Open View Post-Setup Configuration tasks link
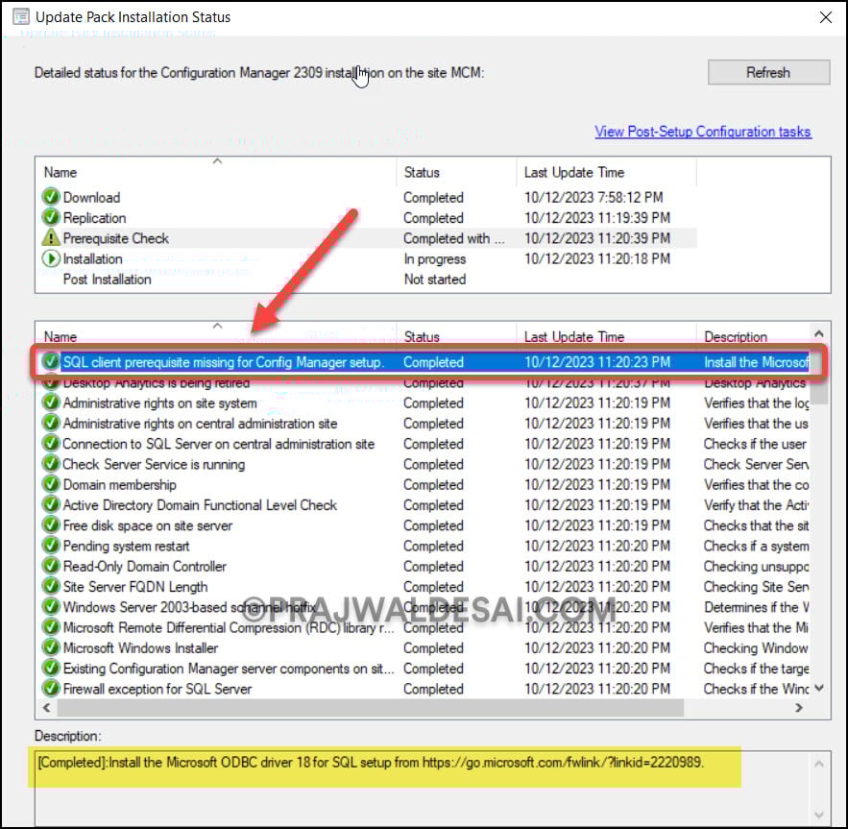 click(703, 132)
